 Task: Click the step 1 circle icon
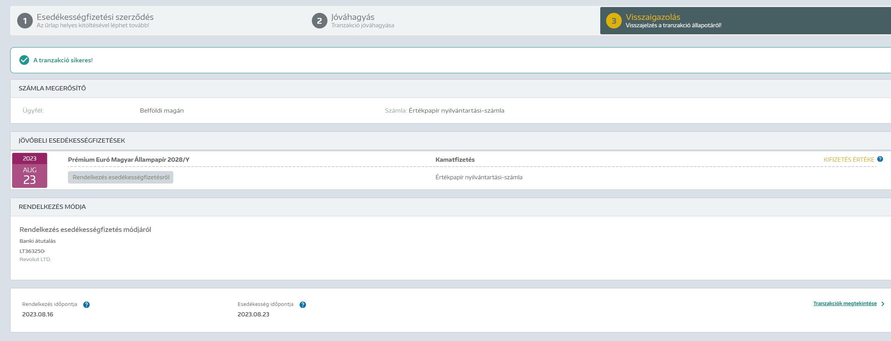pyautogui.click(x=25, y=21)
